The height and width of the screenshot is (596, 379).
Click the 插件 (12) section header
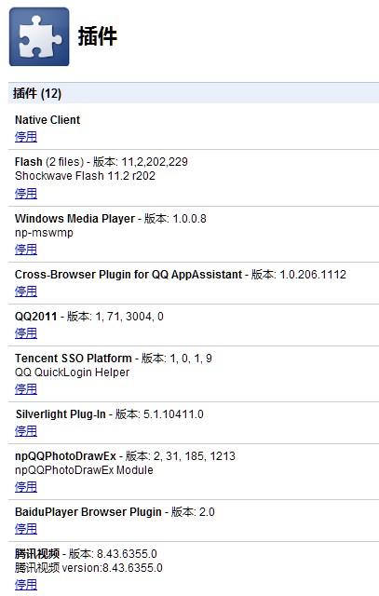coord(194,93)
